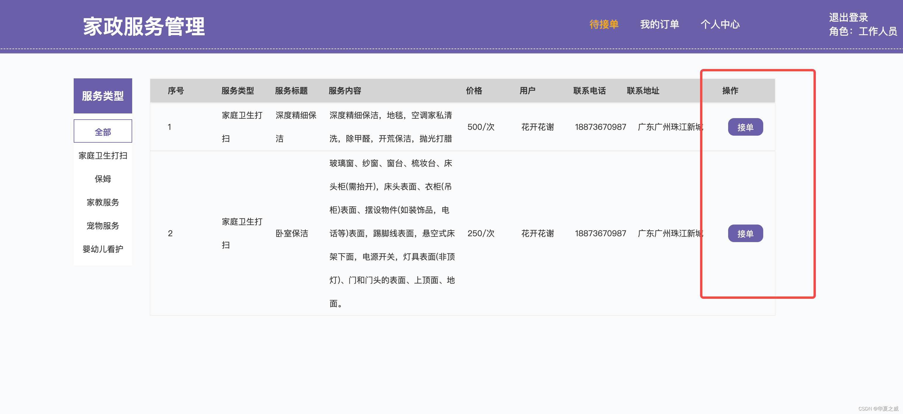Screen dimensions: 903x414
Task: Open 个人中心 in top navigation
Action: [x=720, y=24]
